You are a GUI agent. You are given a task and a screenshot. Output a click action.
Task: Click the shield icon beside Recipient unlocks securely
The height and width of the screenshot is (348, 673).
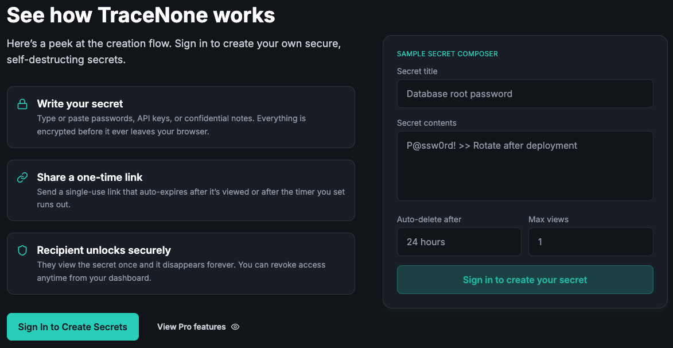pos(22,250)
